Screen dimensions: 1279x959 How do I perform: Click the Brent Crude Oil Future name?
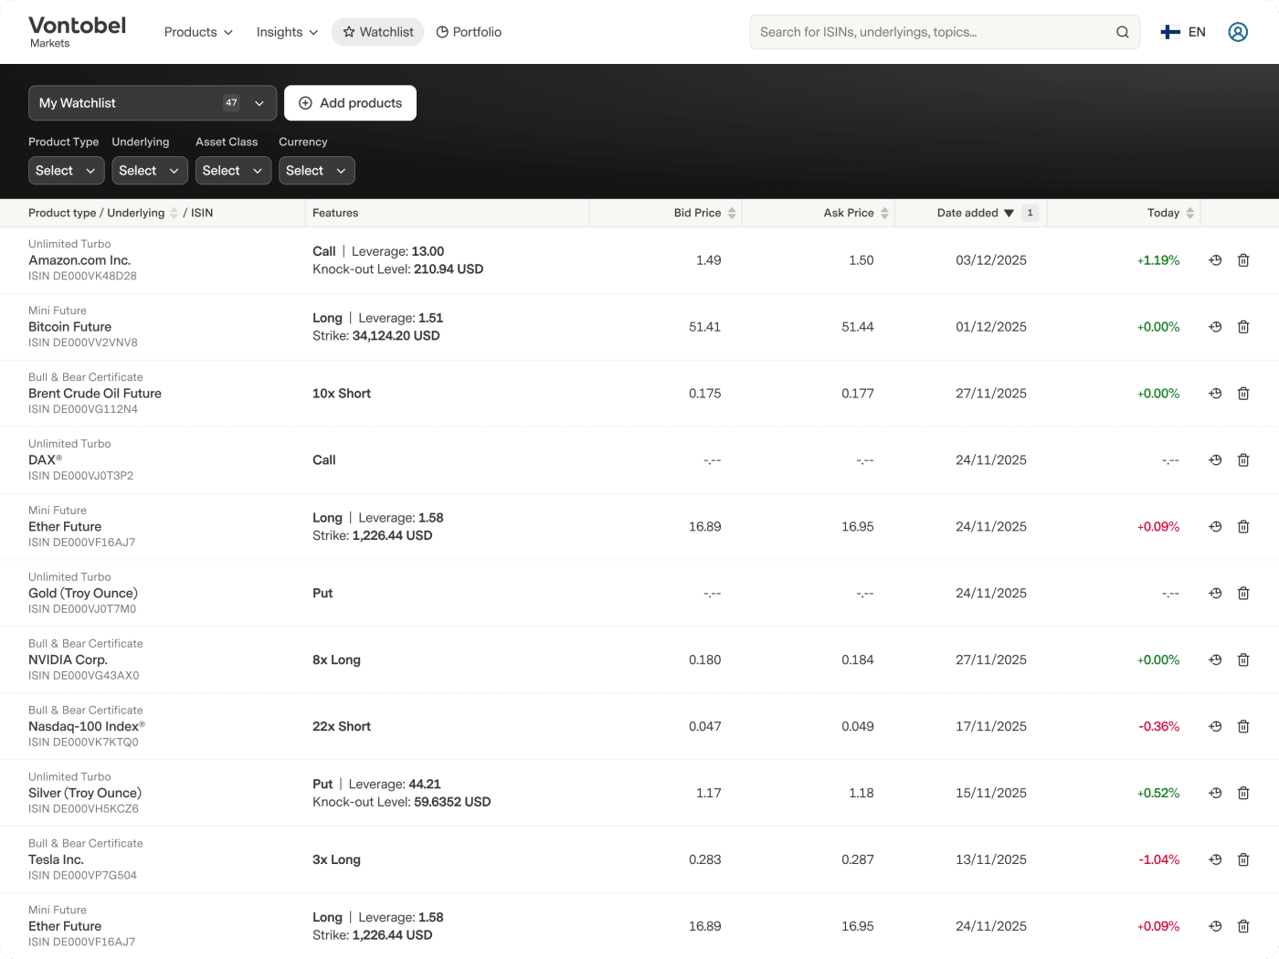coord(95,394)
